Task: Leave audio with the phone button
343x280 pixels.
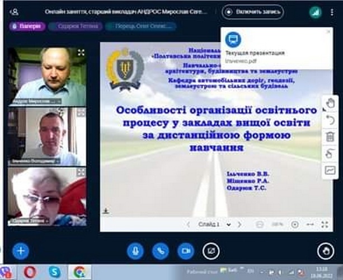Action: click(161, 251)
